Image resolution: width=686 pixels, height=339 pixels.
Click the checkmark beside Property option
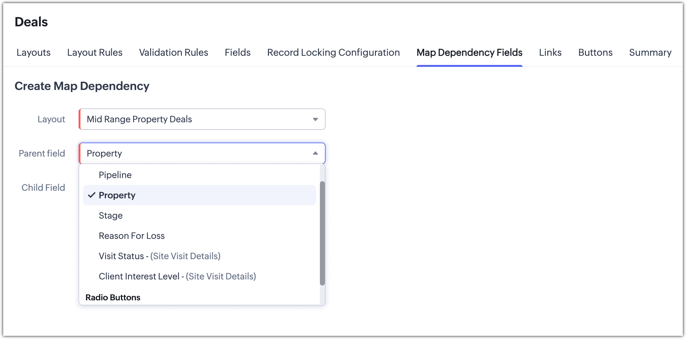click(x=92, y=195)
